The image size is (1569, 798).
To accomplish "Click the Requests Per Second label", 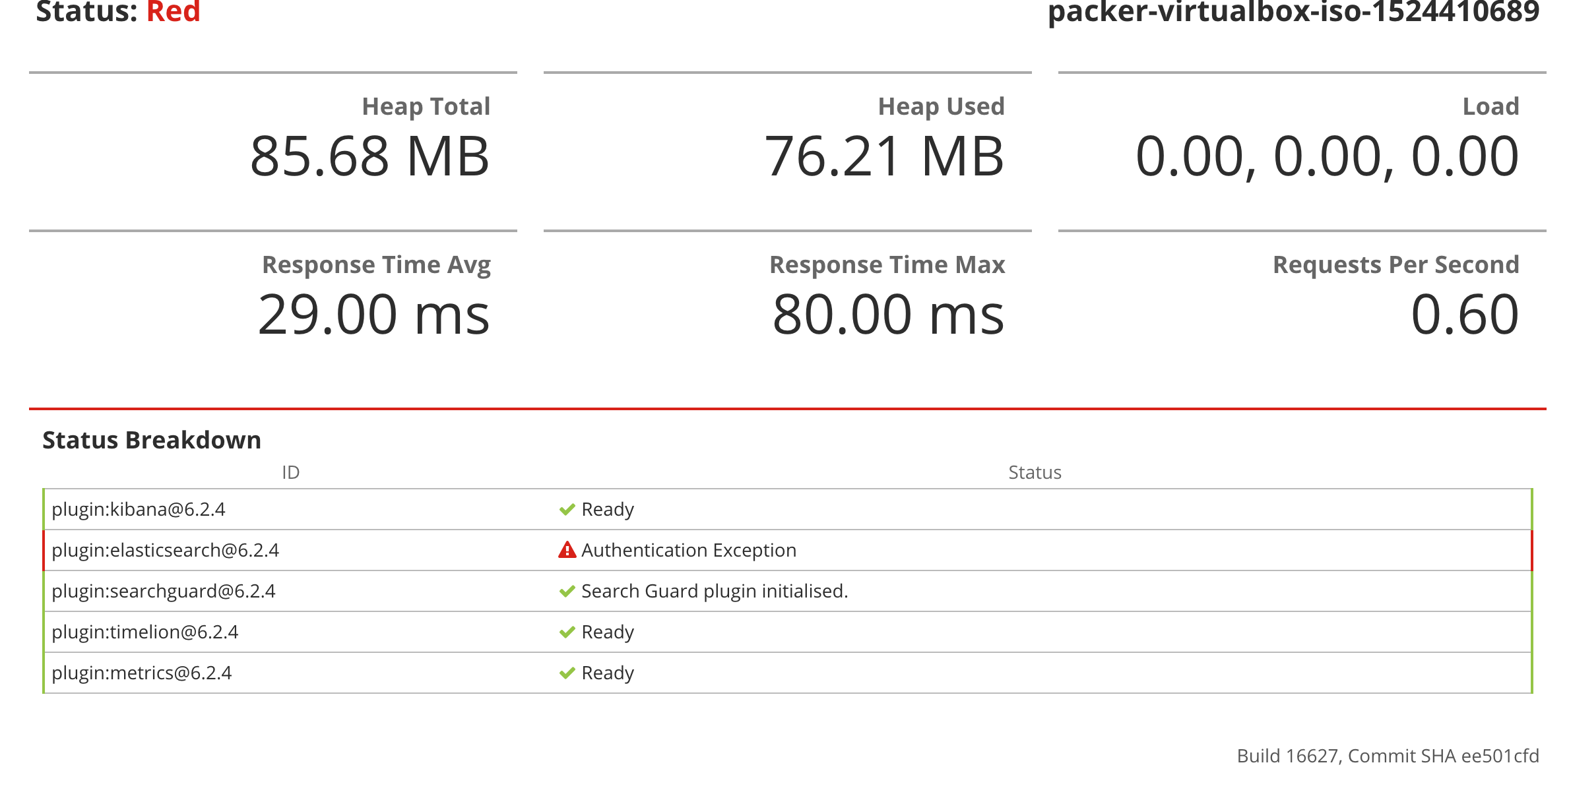I will click(x=1396, y=265).
